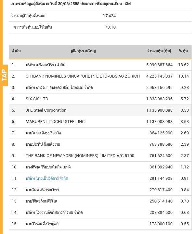The image size is (195, 234).
Task: Click share count 203,884,600
Action: [x=161, y=212]
